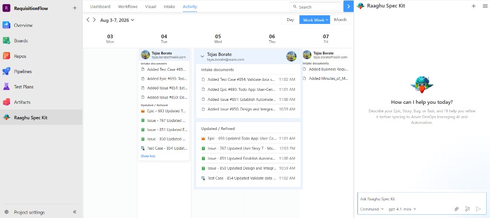
Task: Open the Overview section
Action: click(41, 25)
